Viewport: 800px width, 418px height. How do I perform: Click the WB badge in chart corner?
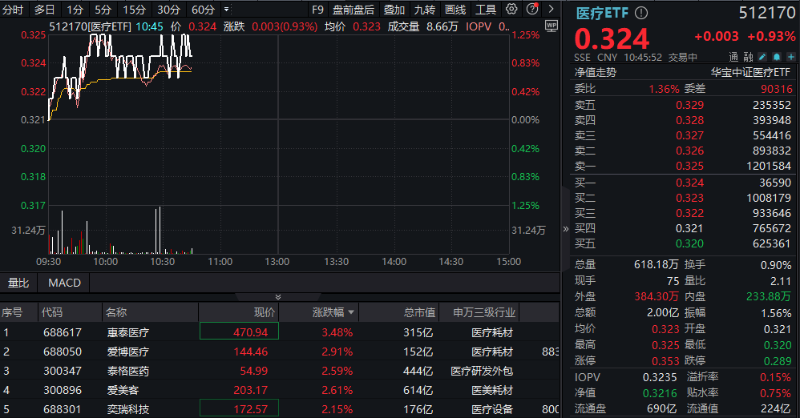click(550, 26)
